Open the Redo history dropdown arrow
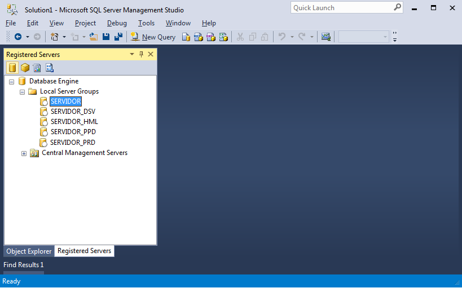The height and width of the screenshot is (288, 462). (x=312, y=37)
